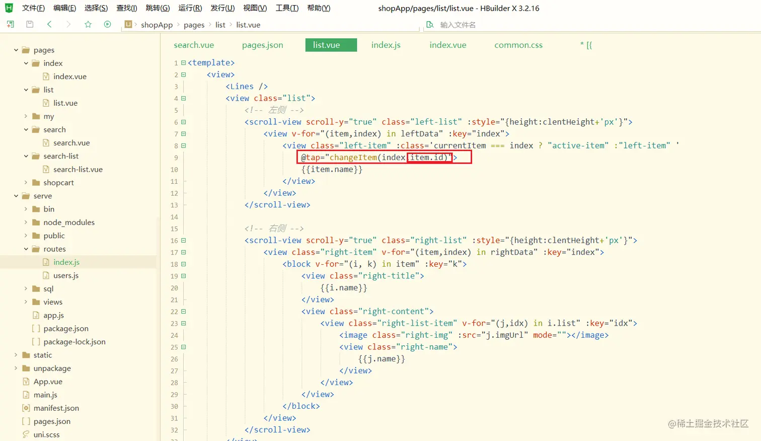Image resolution: width=761 pixels, height=441 pixels.
Task: Click the brackets icon of package-lock.json in tree
Action: [36, 342]
